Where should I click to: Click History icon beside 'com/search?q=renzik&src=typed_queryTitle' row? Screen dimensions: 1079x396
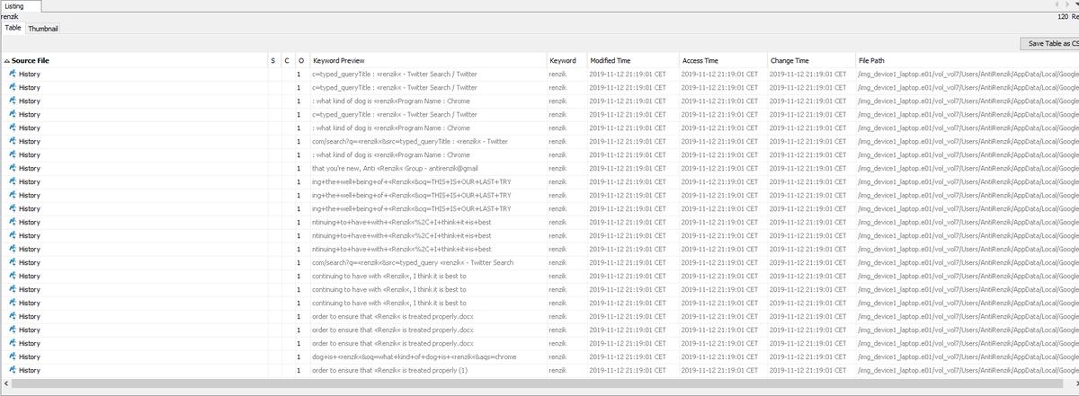13,141
